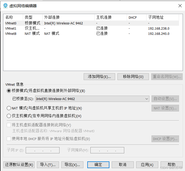The height and width of the screenshot is (171, 185).
Task: Click Intel(R) Wireless-AC 9462 cell in VMnet0 row
Action: pos(63,23)
